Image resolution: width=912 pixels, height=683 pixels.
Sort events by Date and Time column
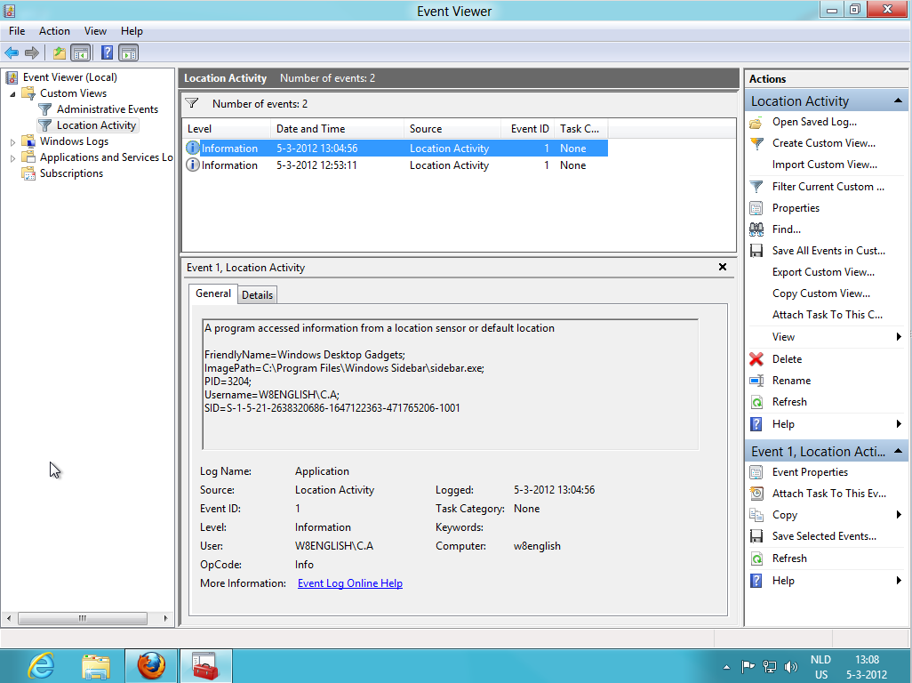338,129
